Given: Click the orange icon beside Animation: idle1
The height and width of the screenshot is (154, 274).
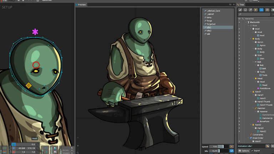Looking at the screenshot, I should click(x=268, y=146).
